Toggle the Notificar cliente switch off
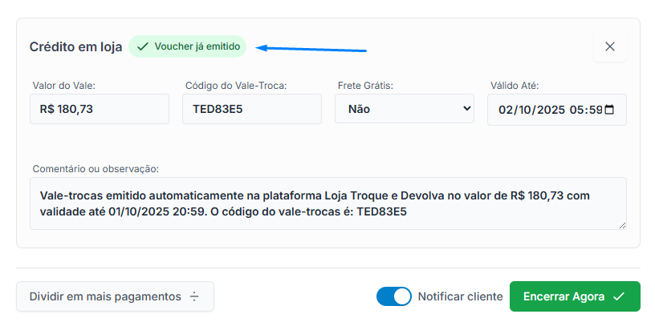The height and width of the screenshot is (322, 655). (394, 296)
